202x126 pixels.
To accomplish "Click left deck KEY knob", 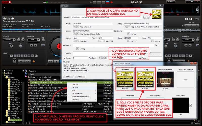I will 21,46.
